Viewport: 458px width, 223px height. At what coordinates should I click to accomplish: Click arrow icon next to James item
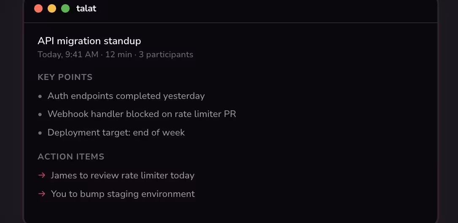coord(42,175)
